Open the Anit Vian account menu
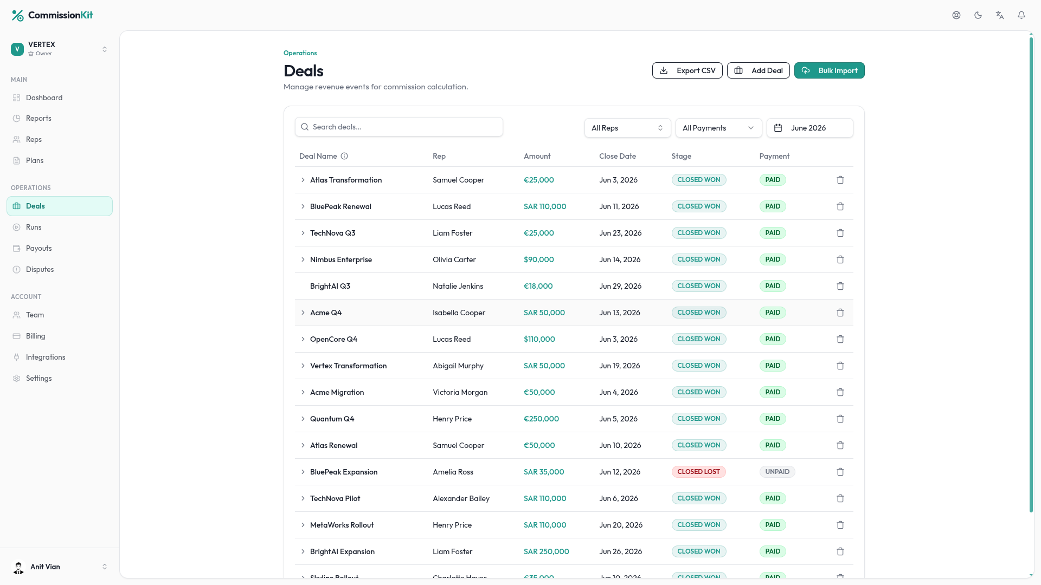Viewport: 1041px width, 585px height. click(60, 567)
